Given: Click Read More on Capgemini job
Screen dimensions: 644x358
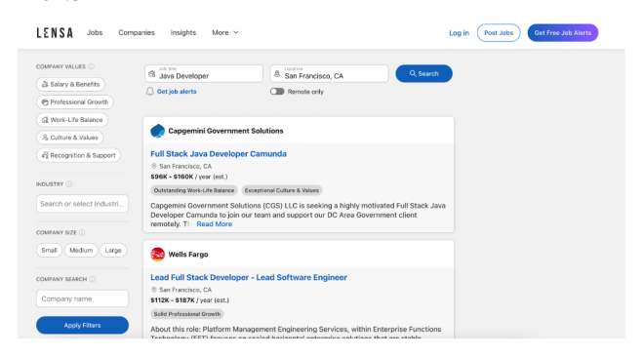Looking at the screenshot, I should [215, 223].
